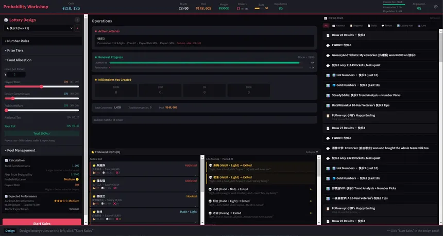Follow 阿立 using the story's star toggle
Viewport: 443px width, 236px height.
(x=311, y=201)
